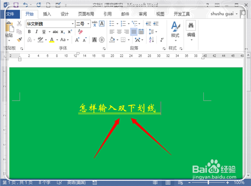Click the enclosed character icon

click(x=101, y=40)
